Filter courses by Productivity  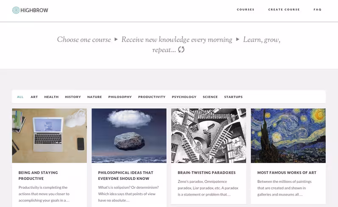tap(152, 97)
